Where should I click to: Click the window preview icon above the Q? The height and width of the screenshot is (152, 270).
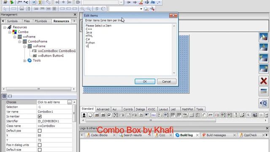click(264, 91)
